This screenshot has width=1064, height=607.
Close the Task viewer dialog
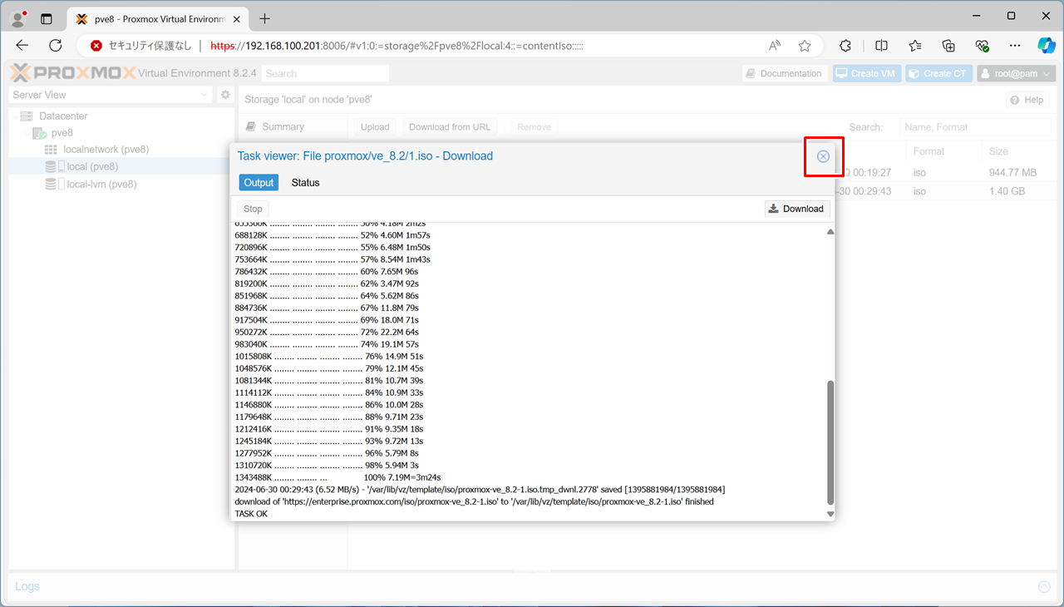pyautogui.click(x=823, y=156)
